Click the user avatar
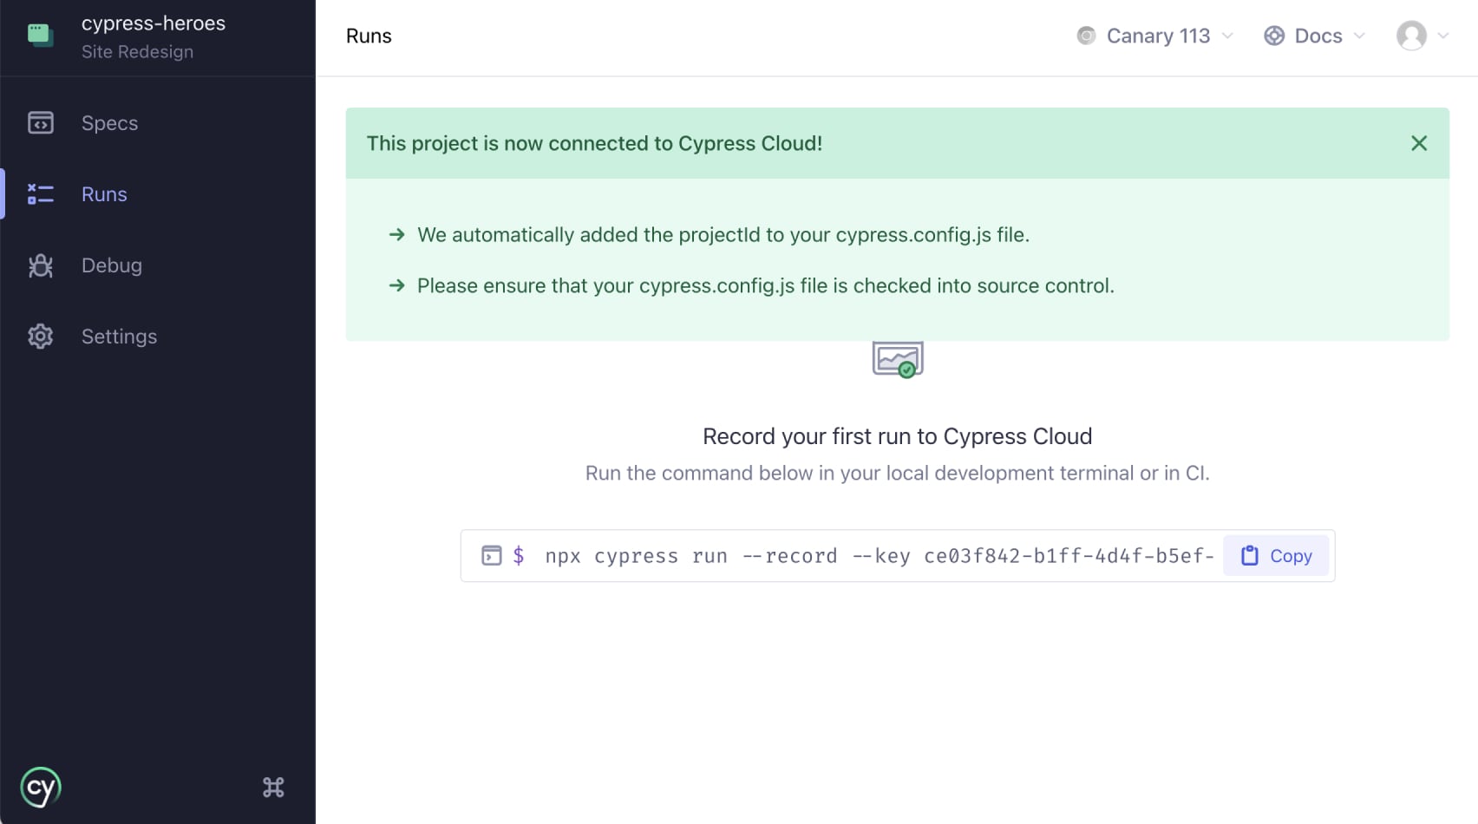 1411,36
